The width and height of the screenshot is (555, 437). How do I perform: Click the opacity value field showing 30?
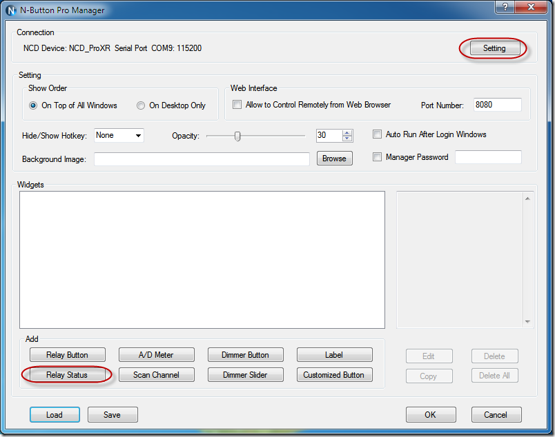pyautogui.click(x=329, y=135)
